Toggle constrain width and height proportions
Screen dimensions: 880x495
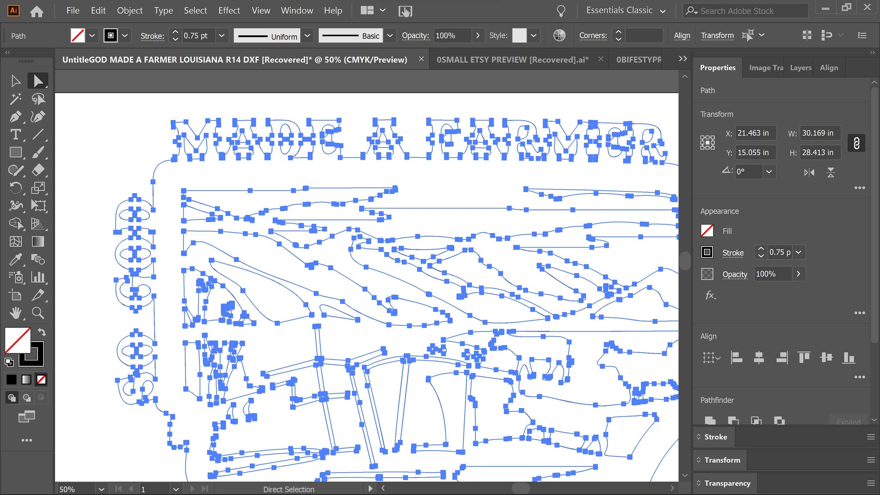(x=856, y=143)
